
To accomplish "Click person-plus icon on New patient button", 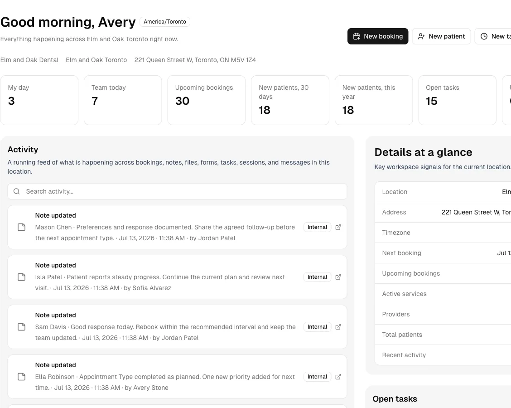I will pyautogui.click(x=421, y=36).
